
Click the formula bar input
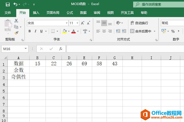click(x=125, y=49)
